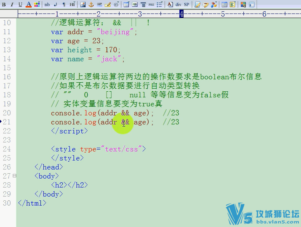Click the opening <body> tag
Image resolution: width=301 pixels, height=227 pixels.
tap(46, 176)
